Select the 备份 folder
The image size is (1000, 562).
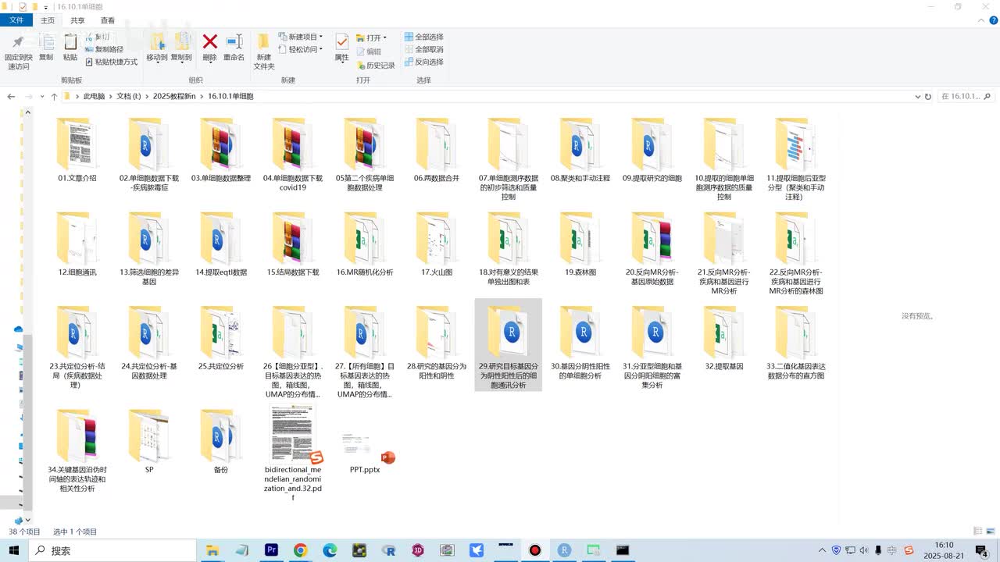point(221,441)
